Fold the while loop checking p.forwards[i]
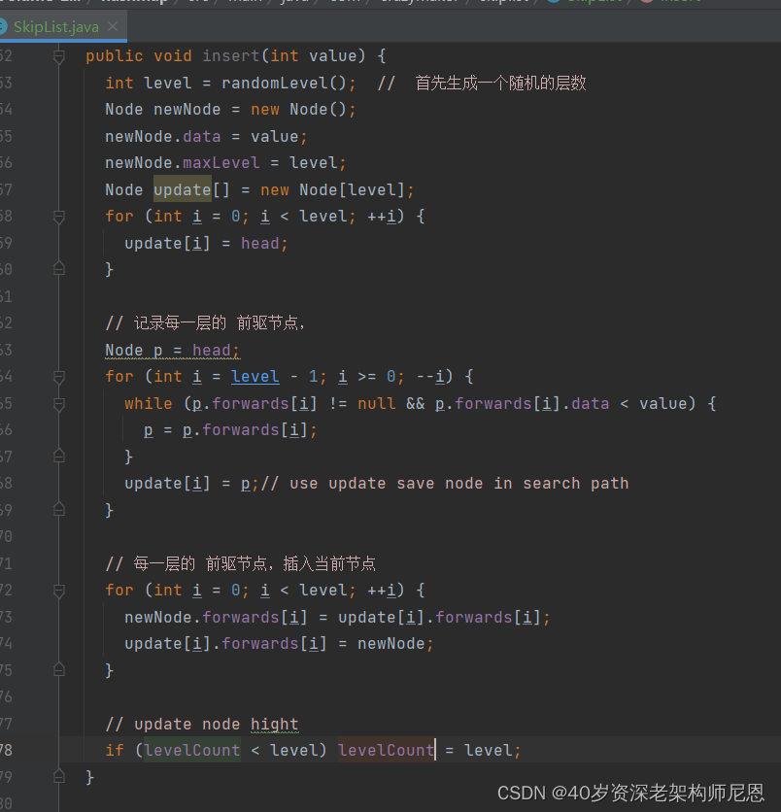Image resolution: width=781 pixels, height=812 pixels. tap(59, 403)
